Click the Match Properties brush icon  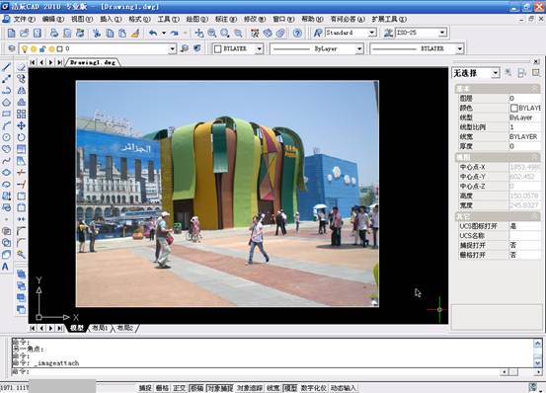pos(135,33)
